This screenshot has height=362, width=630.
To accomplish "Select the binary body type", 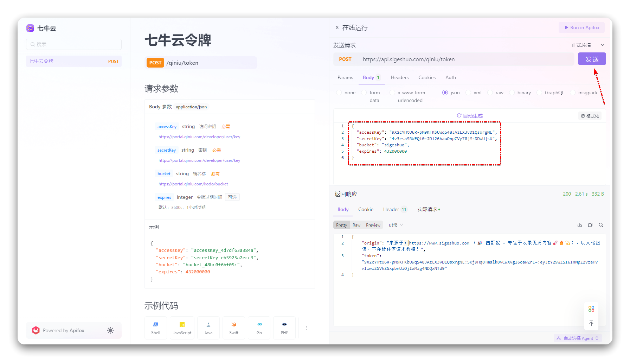I will point(512,93).
